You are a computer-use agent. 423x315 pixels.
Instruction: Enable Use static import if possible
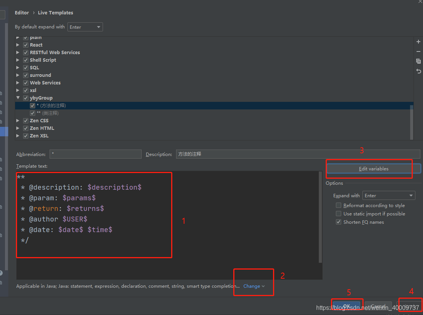click(x=338, y=214)
